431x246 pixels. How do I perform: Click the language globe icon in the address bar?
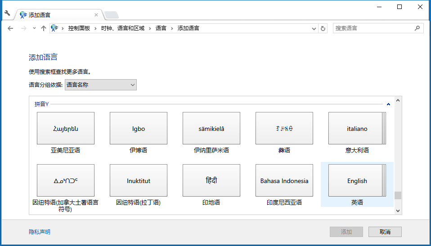54,28
